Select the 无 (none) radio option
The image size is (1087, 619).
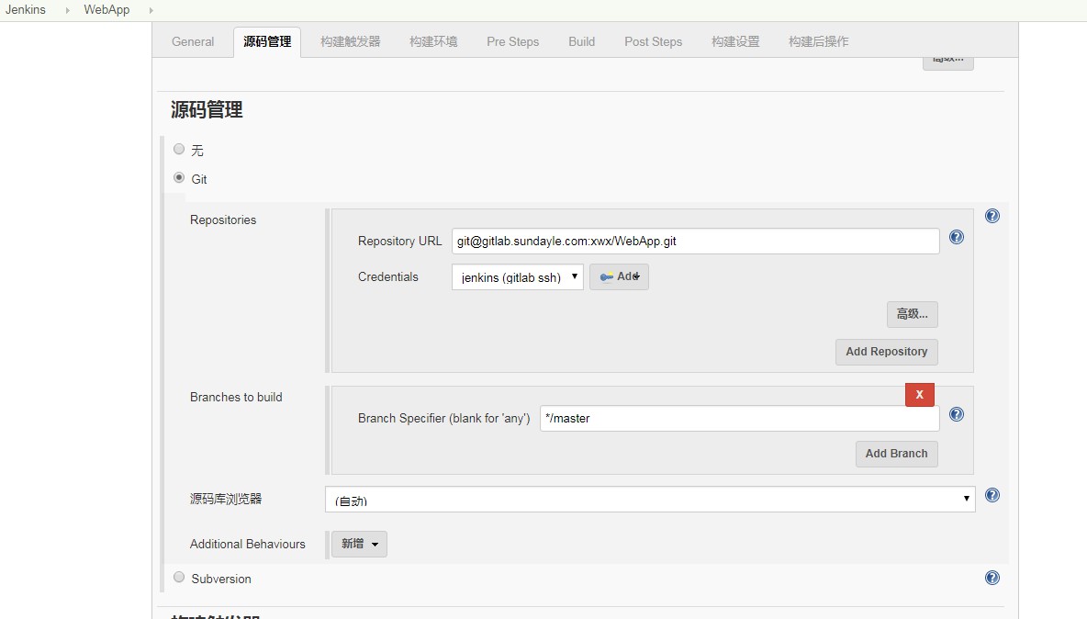click(x=179, y=149)
